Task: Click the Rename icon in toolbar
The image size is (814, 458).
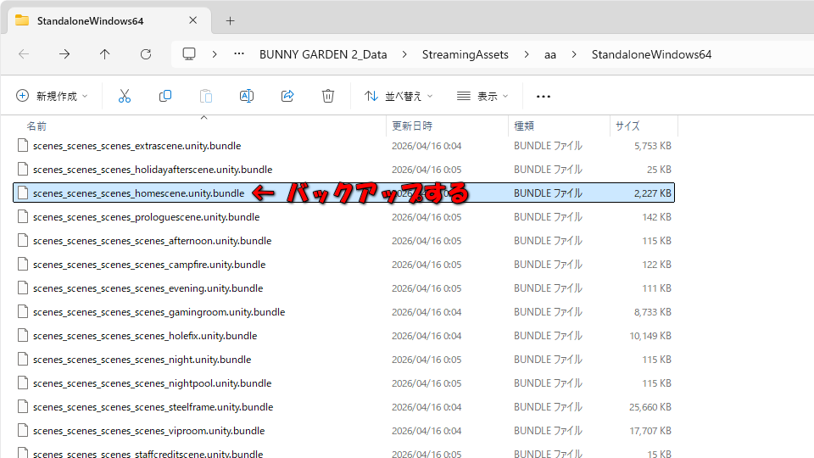Action: [x=246, y=97]
